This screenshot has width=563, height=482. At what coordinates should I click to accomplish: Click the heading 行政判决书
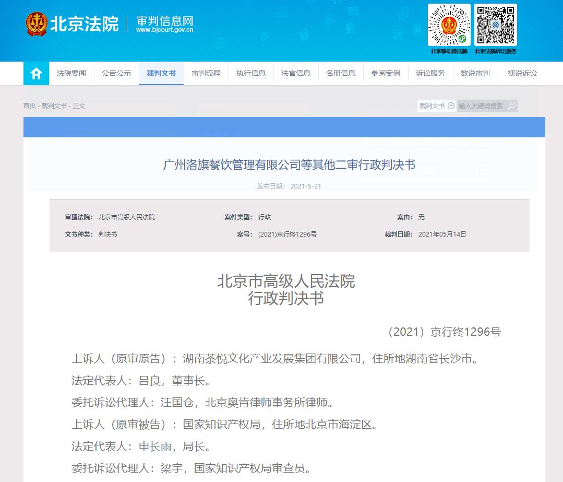[286, 298]
